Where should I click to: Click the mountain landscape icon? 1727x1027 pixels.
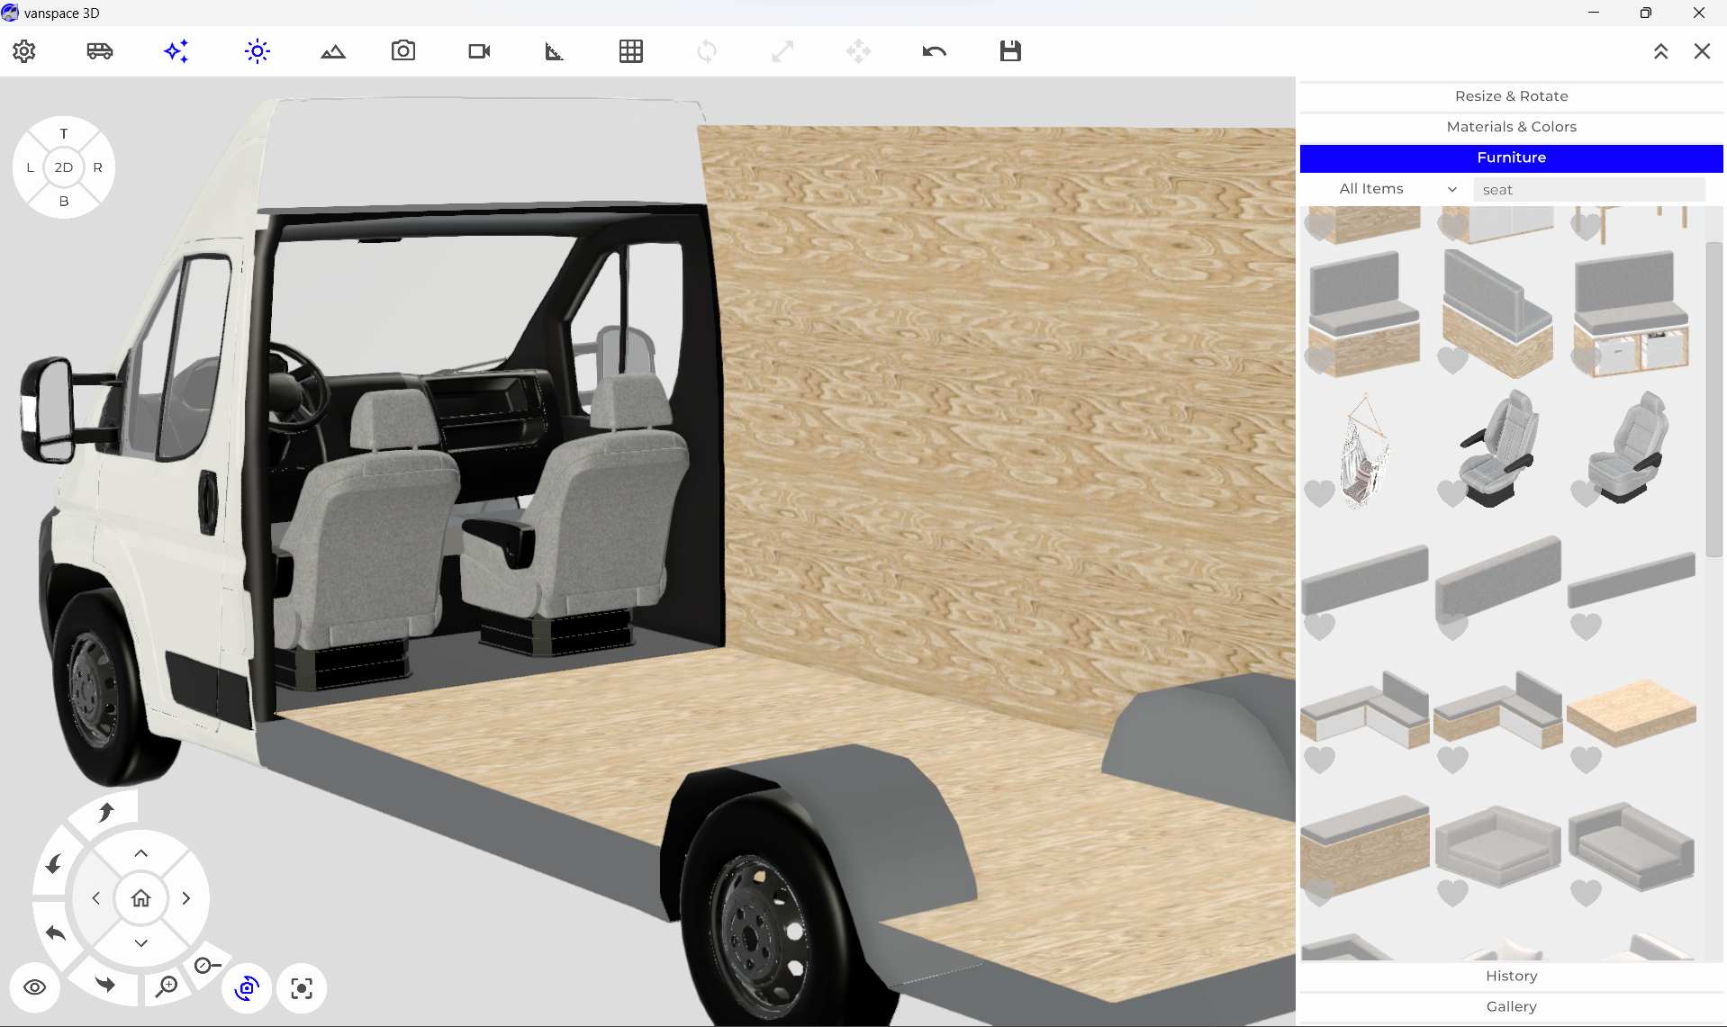(333, 51)
